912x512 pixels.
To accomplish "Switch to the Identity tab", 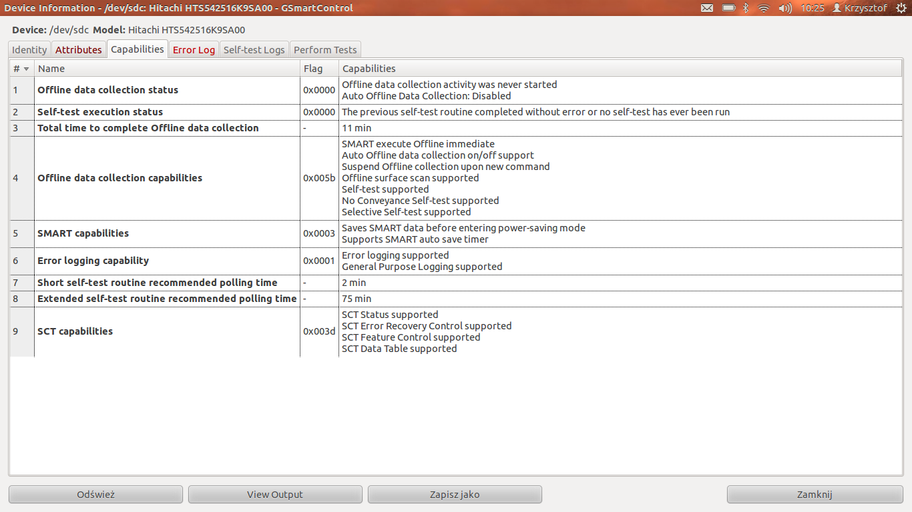I will point(29,50).
